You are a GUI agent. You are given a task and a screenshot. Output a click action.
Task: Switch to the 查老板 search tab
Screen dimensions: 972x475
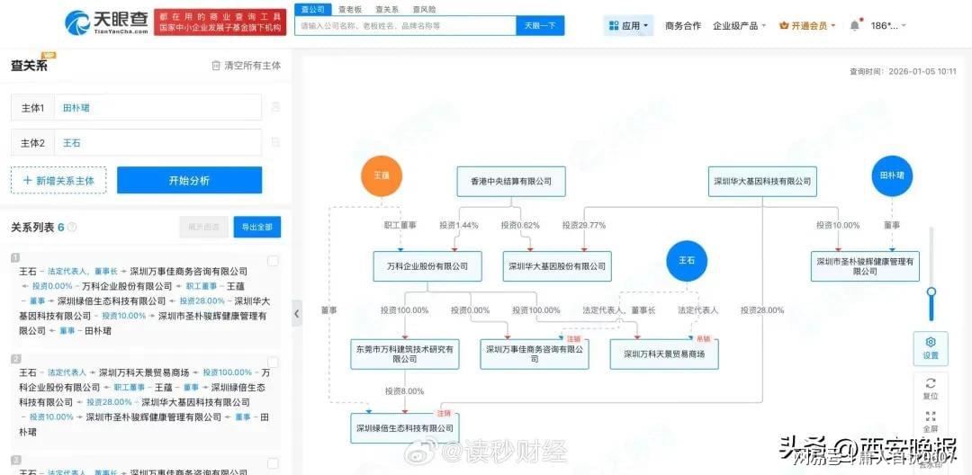coord(349,9)
